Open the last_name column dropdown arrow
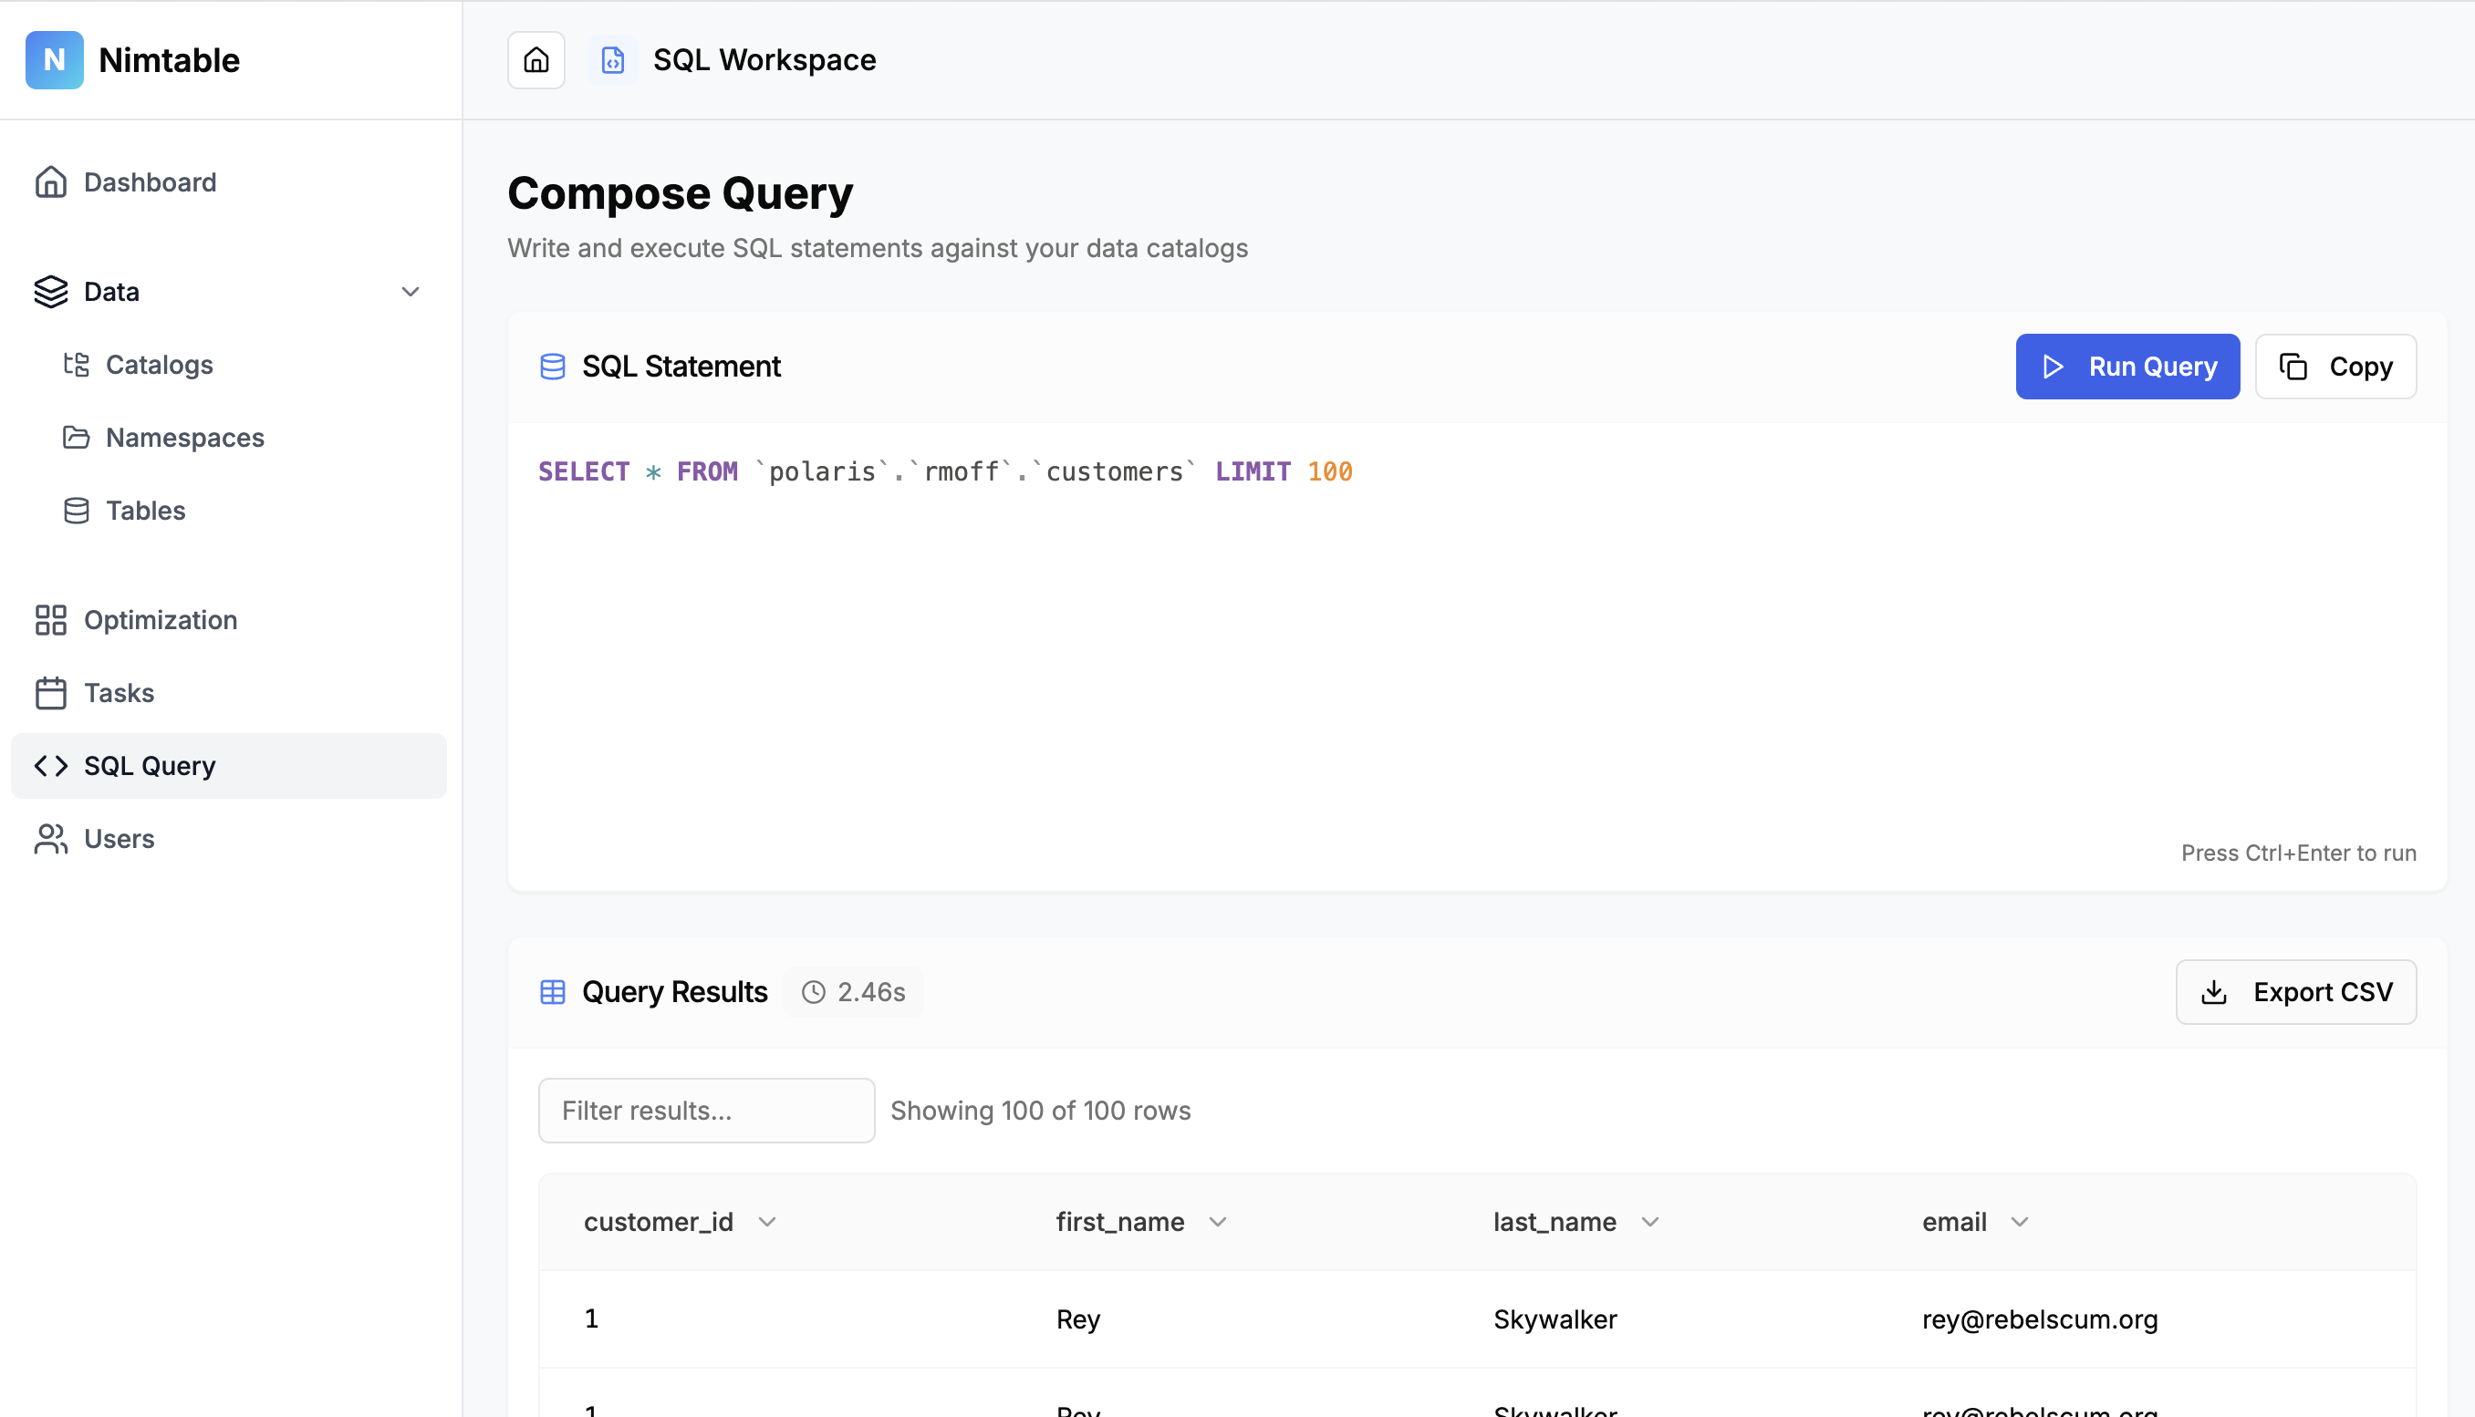 [x=1649, y=1223]
